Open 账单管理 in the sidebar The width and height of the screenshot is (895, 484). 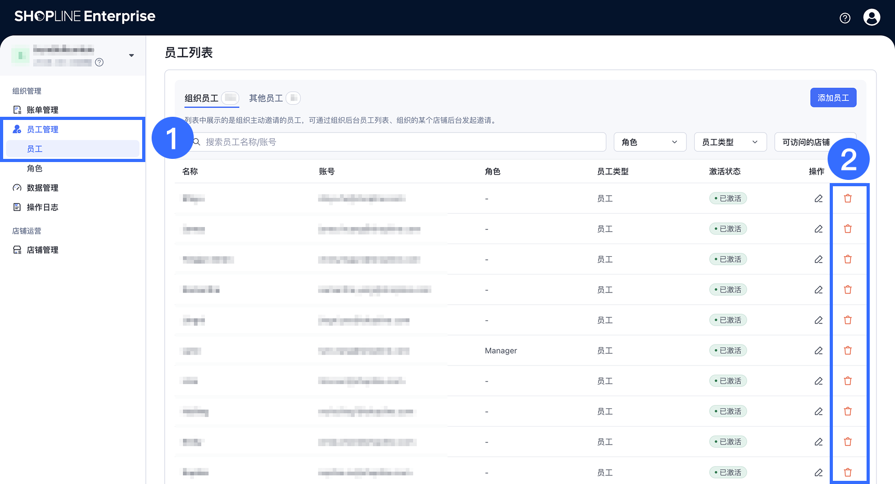(43, 110)
